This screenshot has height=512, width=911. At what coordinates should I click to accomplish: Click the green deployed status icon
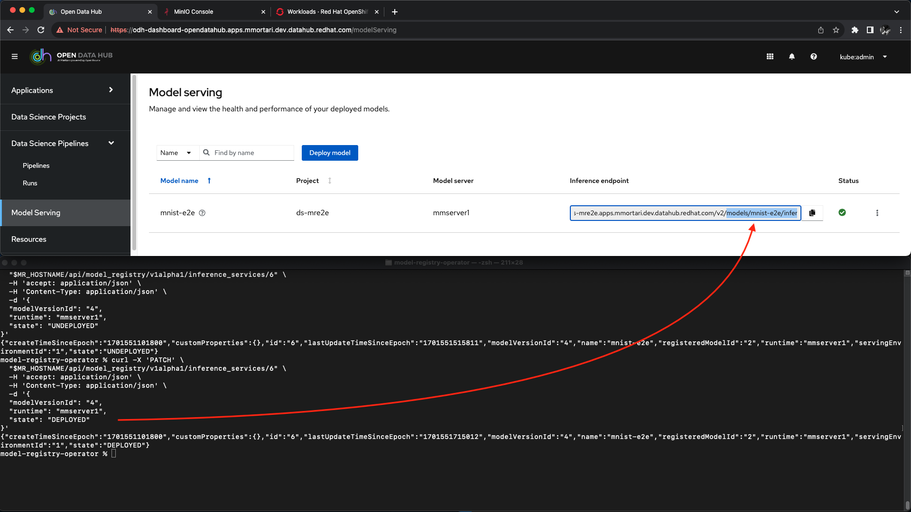pyautogui.click(x=842, y=212)
